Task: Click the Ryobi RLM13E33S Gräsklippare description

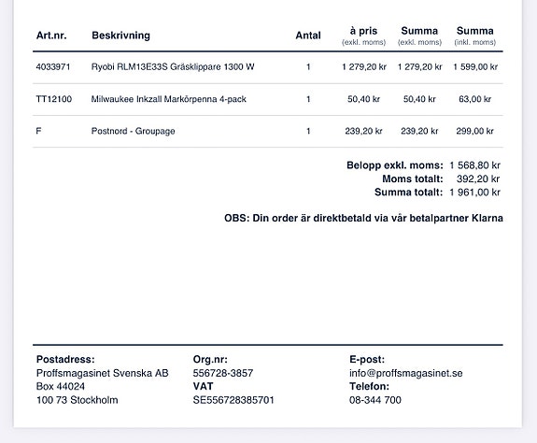Action: [x=173, y=66]
